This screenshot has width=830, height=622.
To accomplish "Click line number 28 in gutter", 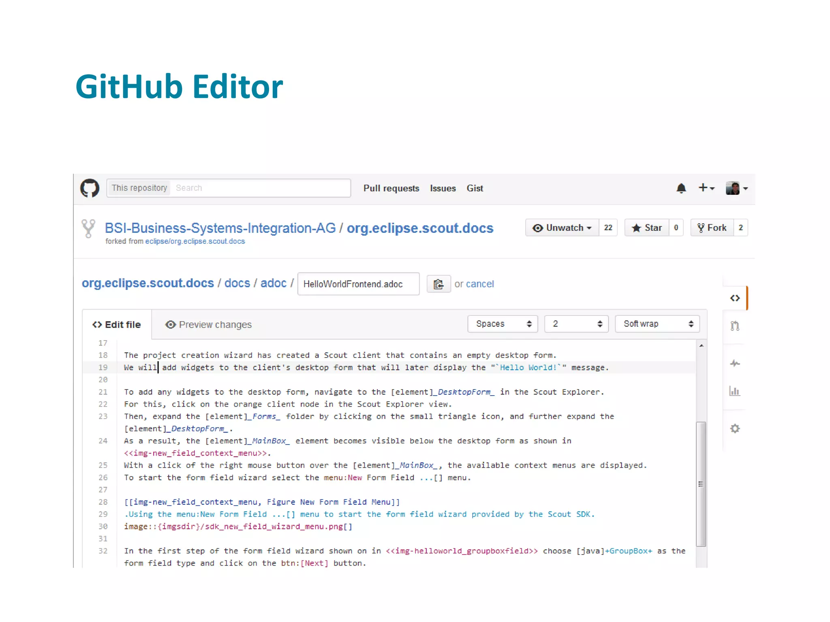I will (103, 502).
